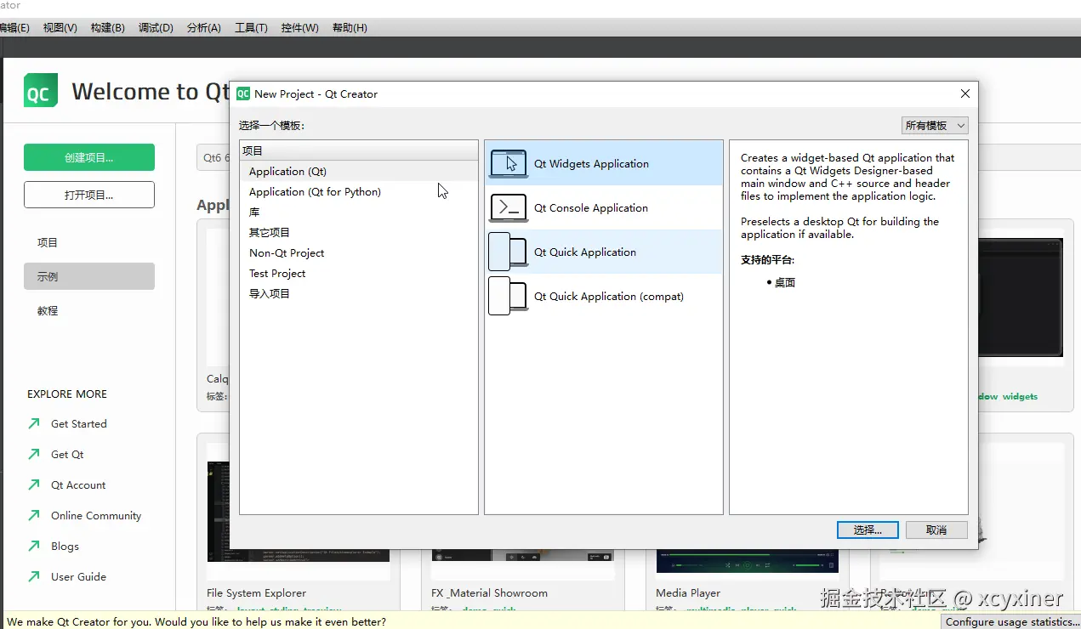Switch to 示例 in Welcome sidebar
This screenshot has height=629, width=1081.
[x=89, y=276]
